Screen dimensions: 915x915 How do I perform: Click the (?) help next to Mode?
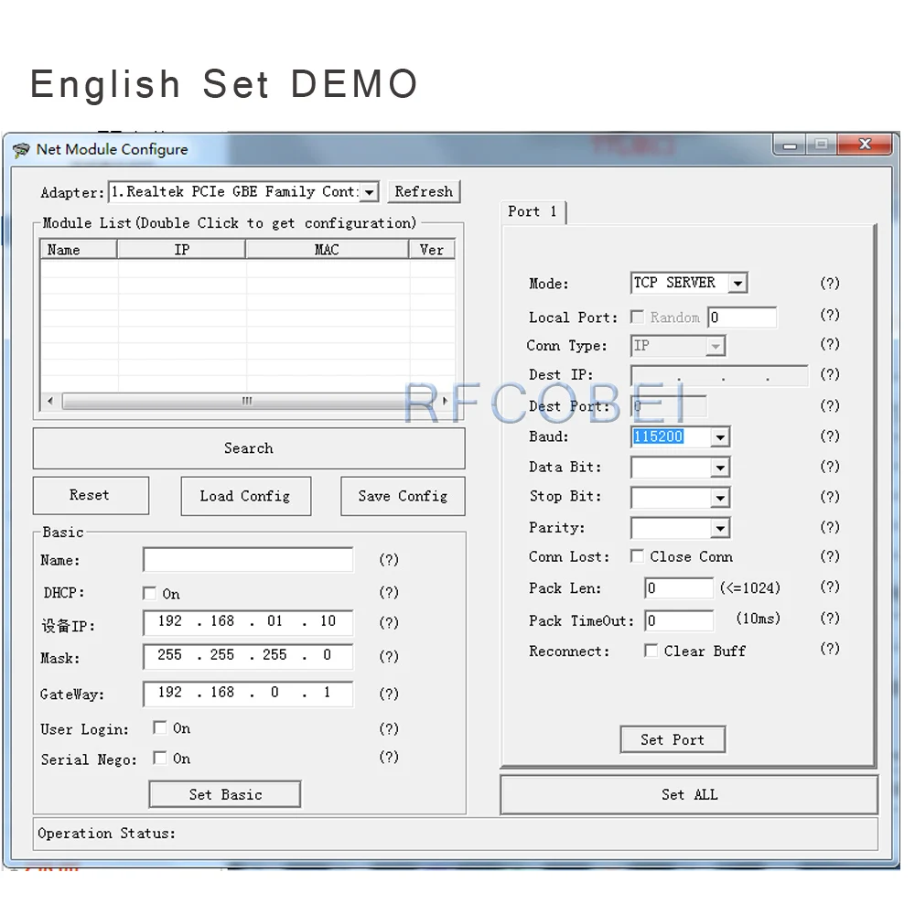[829, 284]
